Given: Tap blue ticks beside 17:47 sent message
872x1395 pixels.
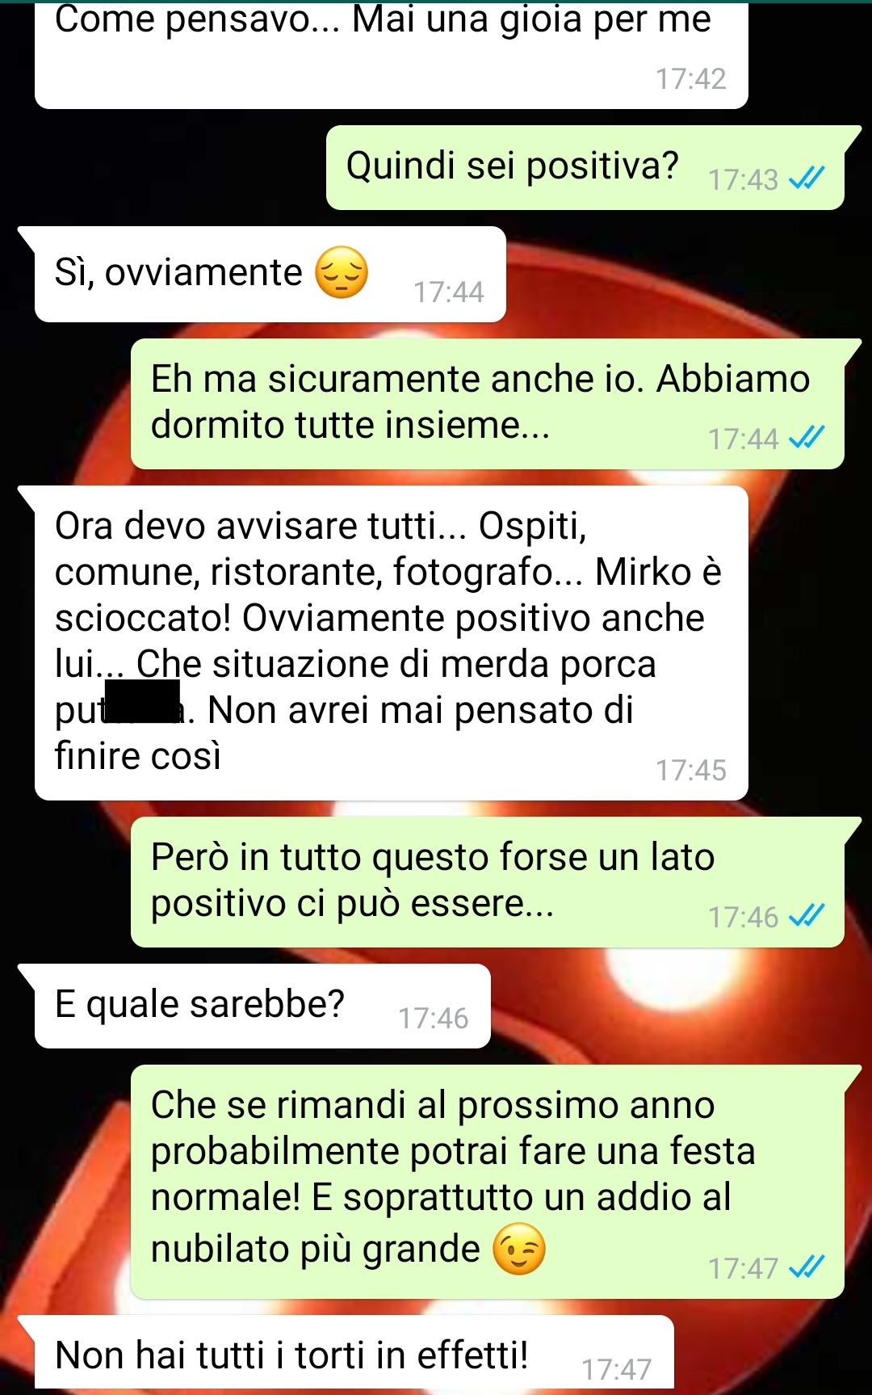Looking at the screenshot, I should coord(807,1267).
